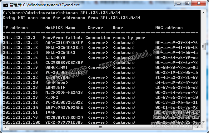Click the IP address 201.123.123.32
This screenshot has height=133, width=209.
(x=20, y=102)
